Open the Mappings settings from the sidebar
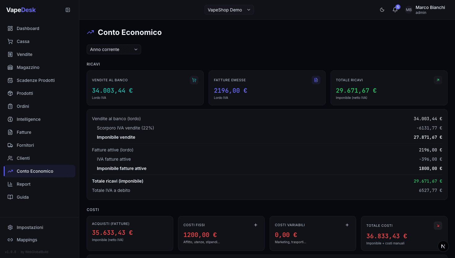Image resolution: width=455 pixels, height=258 pixels. click(x=26, y=239)
